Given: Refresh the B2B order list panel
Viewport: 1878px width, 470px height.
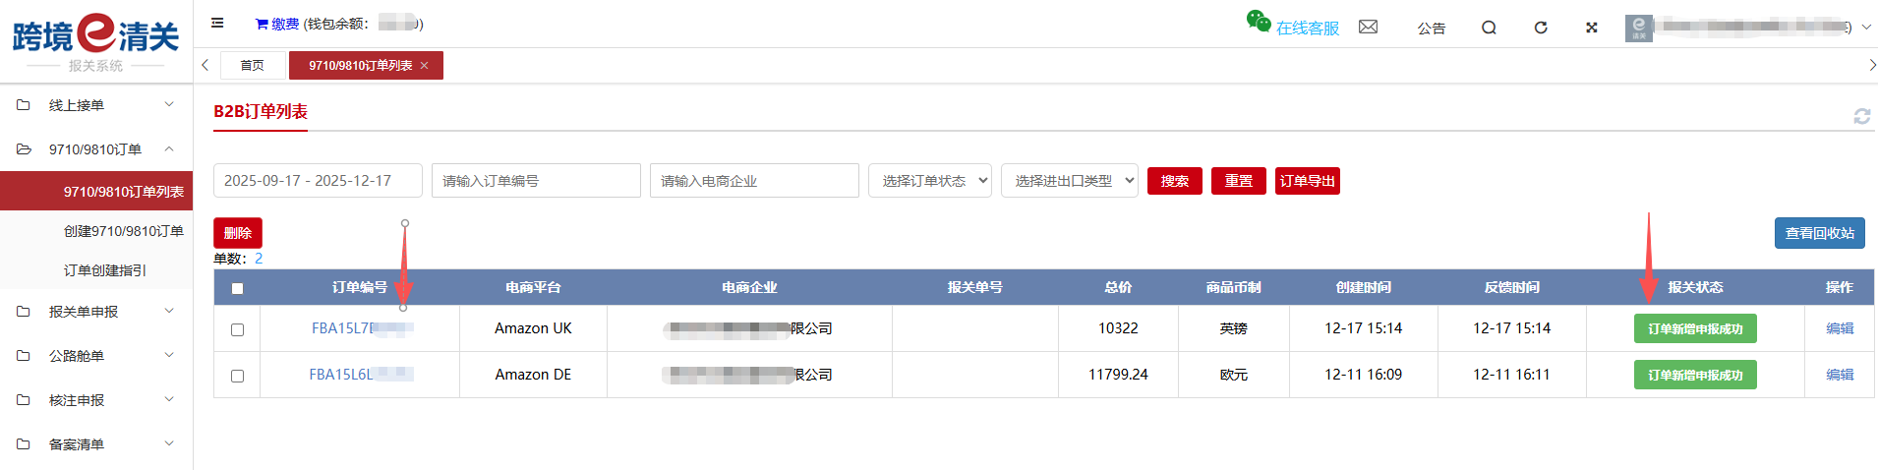Looking at the screenshot, I should (1861, 116).
